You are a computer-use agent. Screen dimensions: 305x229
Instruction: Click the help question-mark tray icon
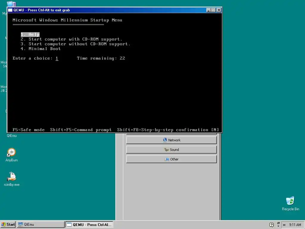[x=272, y=225]
